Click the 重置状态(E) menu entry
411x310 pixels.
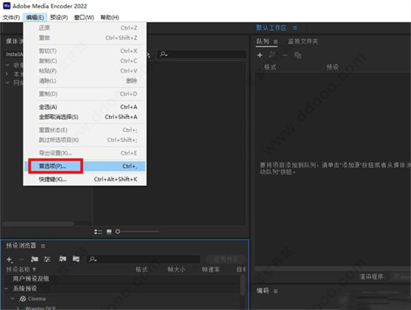[x=85, y=130]
